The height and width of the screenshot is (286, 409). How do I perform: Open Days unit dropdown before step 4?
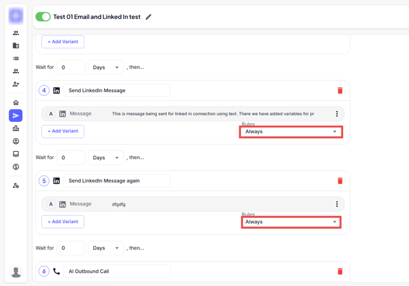click(x=106, y=68)
